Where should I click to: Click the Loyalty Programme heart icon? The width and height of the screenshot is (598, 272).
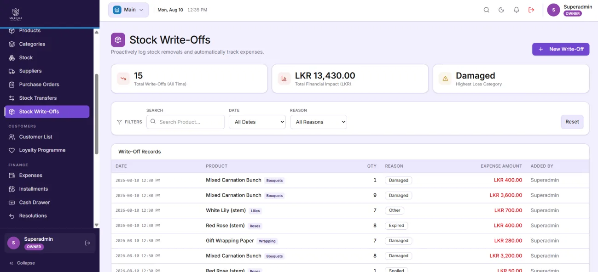(x=12, y=150)
